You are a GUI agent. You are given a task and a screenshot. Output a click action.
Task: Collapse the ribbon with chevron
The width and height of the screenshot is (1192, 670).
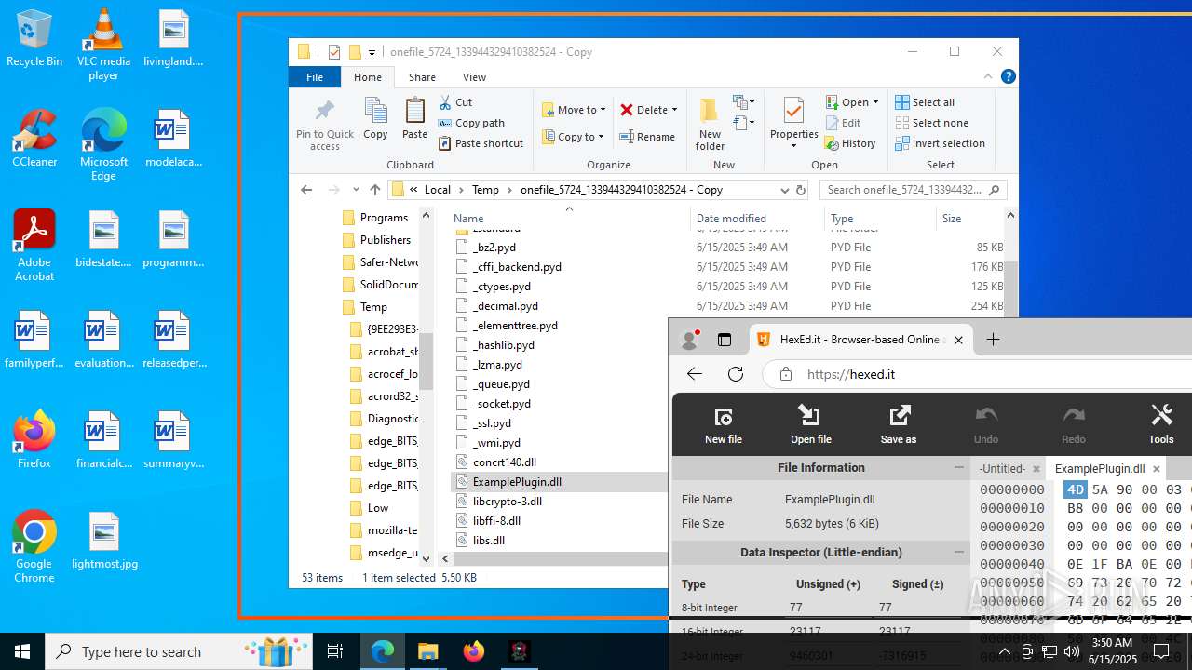[x=988, y=77]
